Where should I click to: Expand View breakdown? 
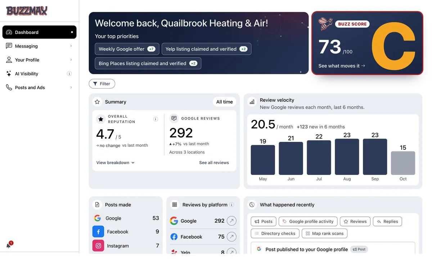click(116, 163)
